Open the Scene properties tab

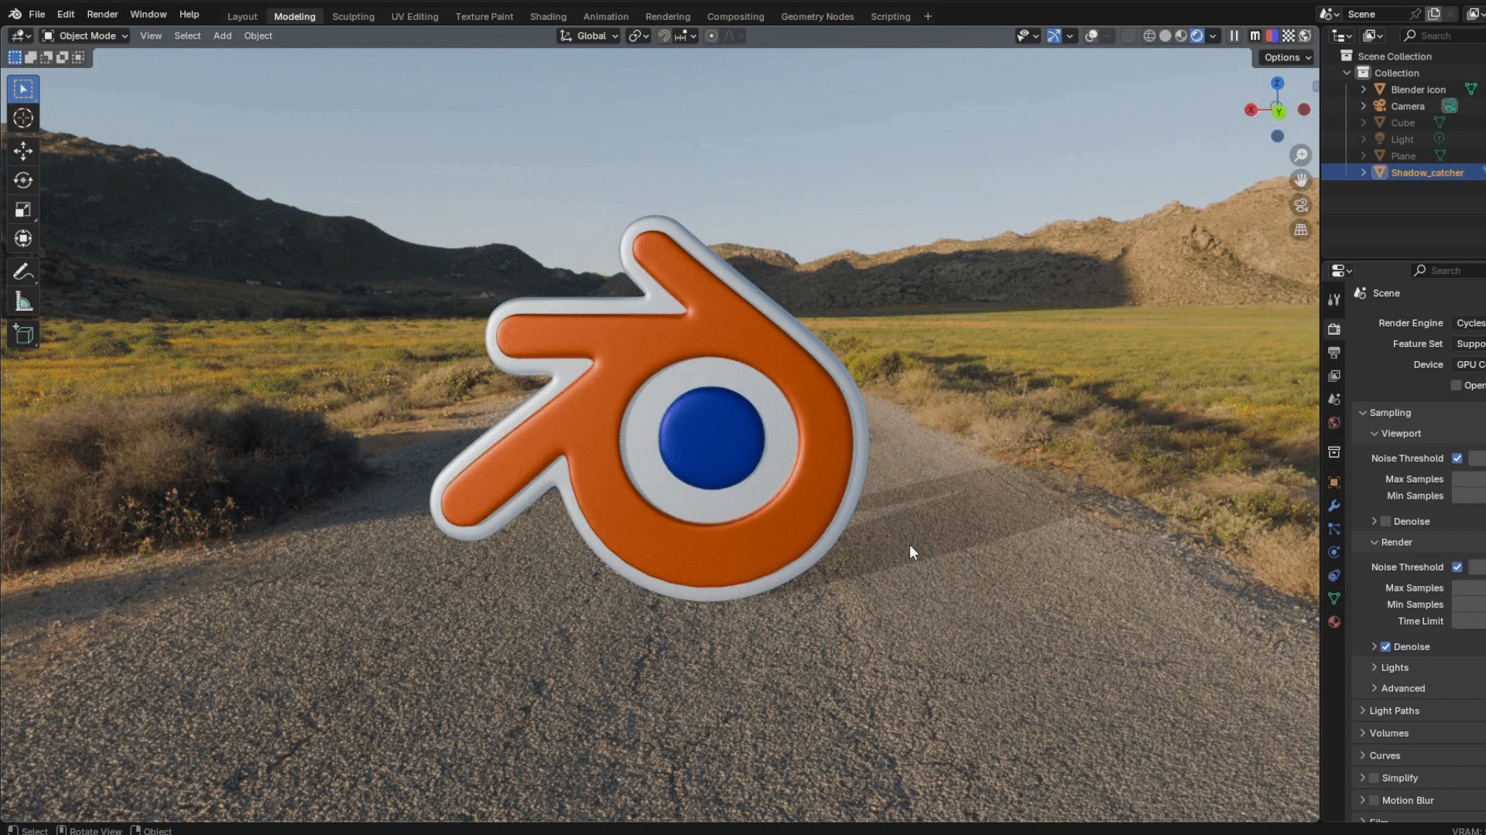tap(1334, 399)
